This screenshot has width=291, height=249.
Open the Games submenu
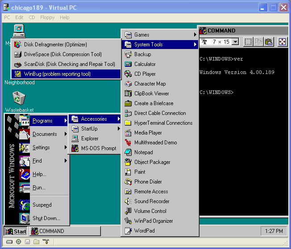[x=160, y=35]
